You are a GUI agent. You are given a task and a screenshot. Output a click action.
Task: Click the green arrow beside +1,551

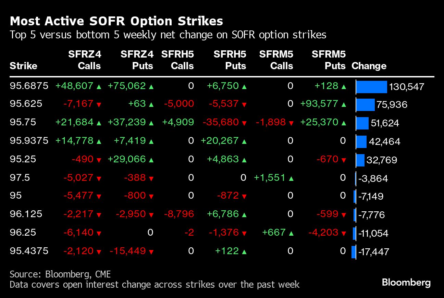[x=291, y=178]
